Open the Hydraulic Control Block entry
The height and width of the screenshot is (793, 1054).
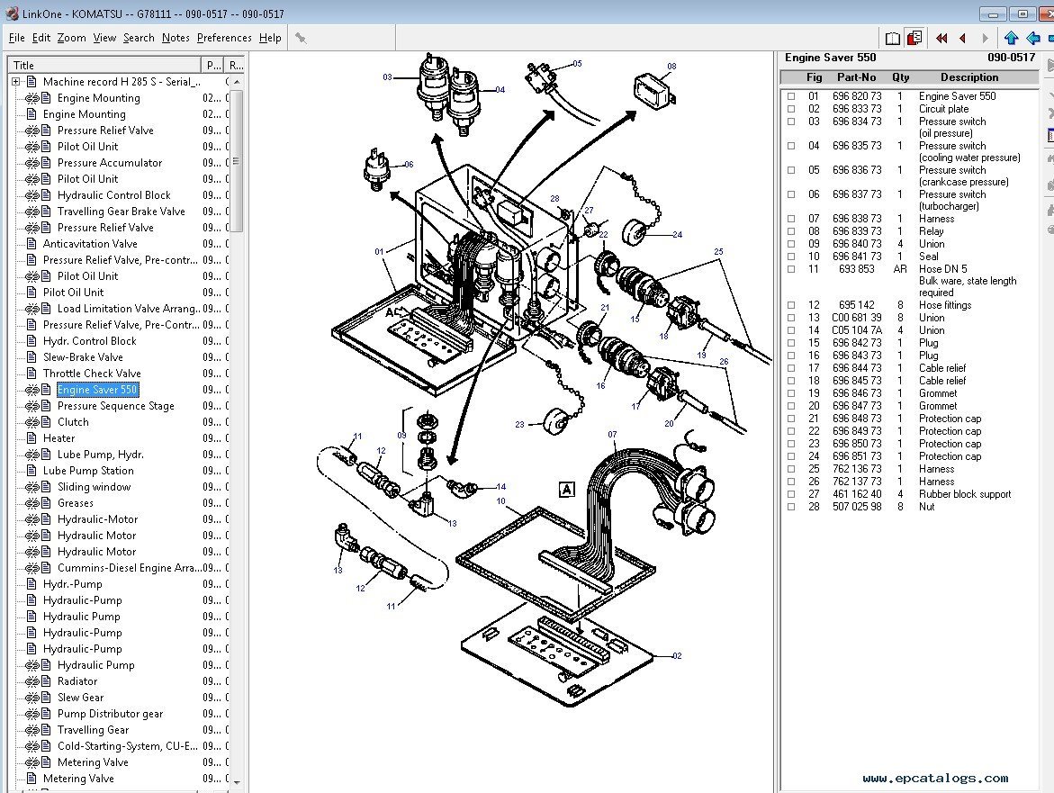click(113, 195)
